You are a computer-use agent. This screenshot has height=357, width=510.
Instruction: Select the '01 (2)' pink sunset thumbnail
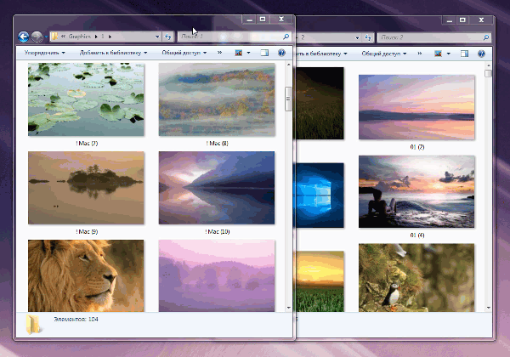(x=416, y=107)
